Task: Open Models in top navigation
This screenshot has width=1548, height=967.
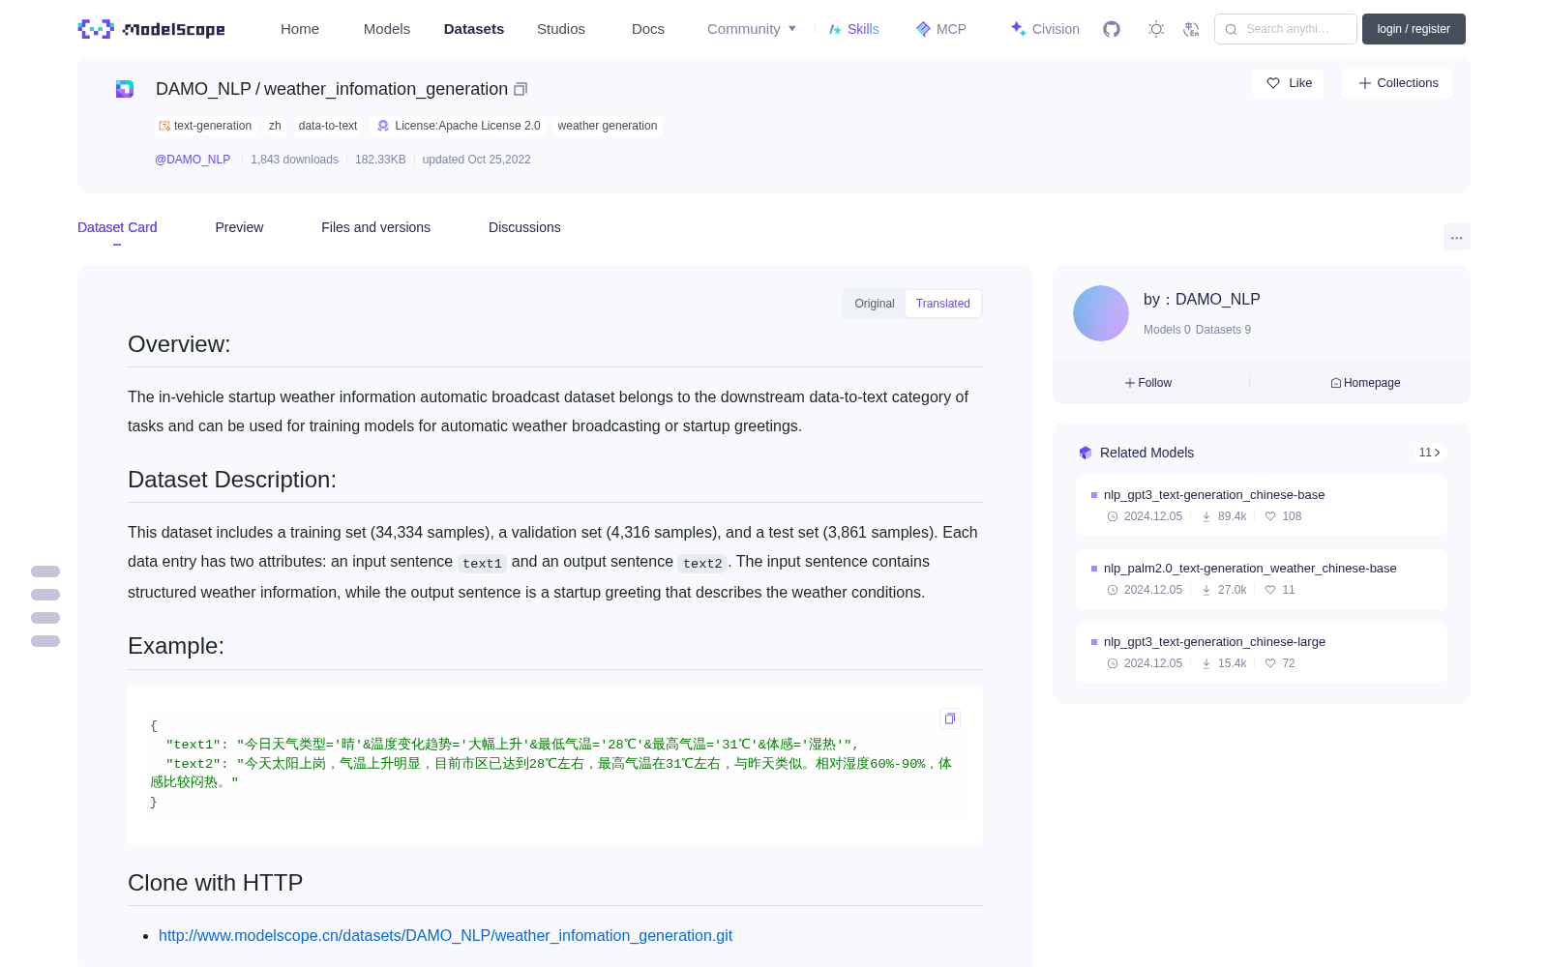Action: tap(387, 29)
